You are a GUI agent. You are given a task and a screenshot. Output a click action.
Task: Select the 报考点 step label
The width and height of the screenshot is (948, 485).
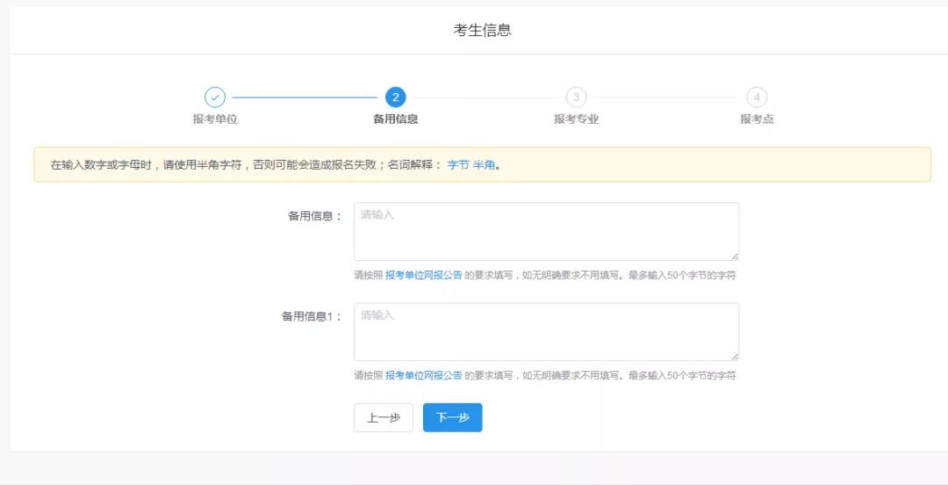(757, 119)
